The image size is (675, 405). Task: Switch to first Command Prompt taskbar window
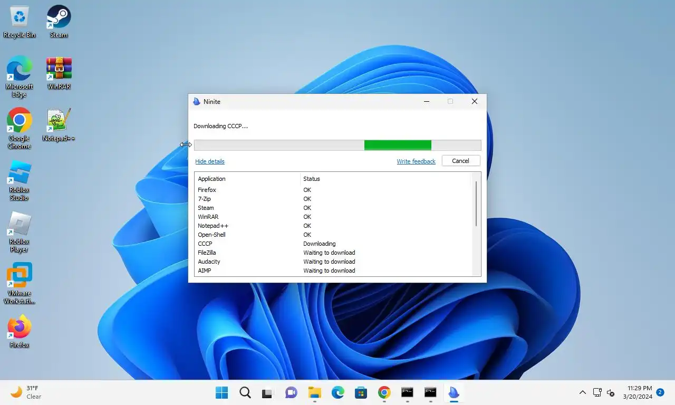(x=407, y=392)
